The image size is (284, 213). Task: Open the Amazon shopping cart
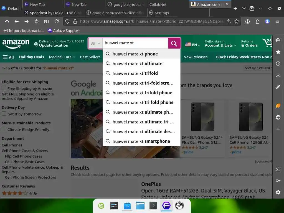coord(267,43)
